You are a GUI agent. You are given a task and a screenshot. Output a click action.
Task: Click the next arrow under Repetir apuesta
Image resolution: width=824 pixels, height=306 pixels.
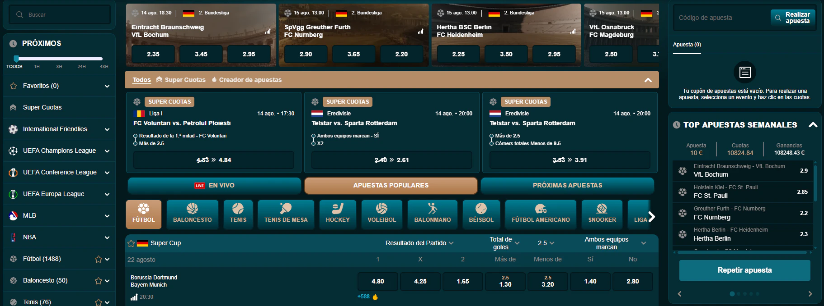[x=810, y=294]
